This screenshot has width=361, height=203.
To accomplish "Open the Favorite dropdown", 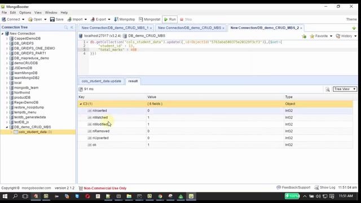I will click(x=321, y=36).
